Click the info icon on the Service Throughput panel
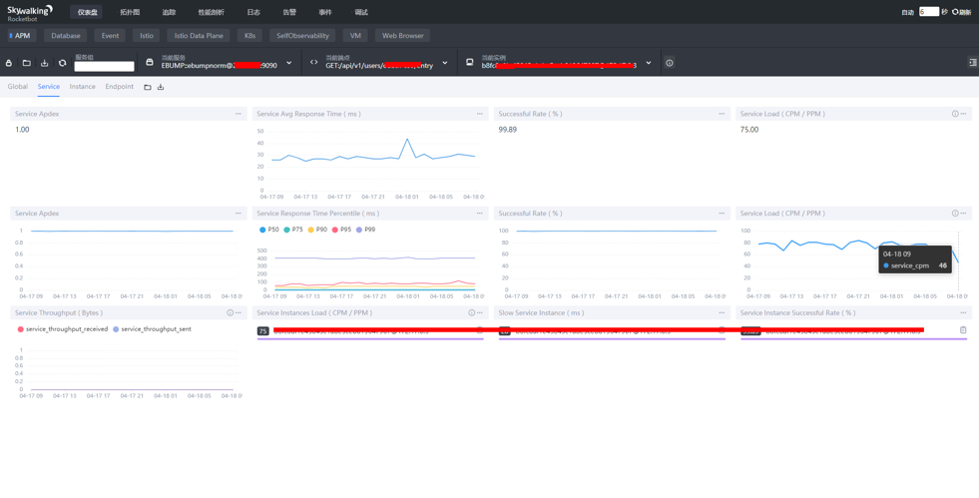This screenshot has width=979, height=498. pos(230,313)
